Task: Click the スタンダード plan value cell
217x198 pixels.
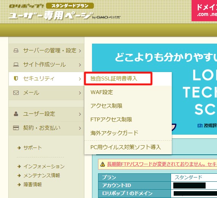Action: click(x=194, y=178)
